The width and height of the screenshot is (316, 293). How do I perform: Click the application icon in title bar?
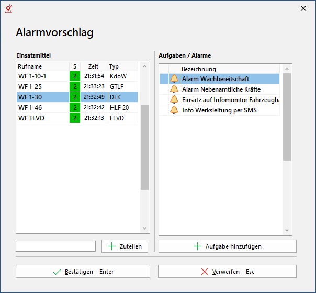pyautogui.click(x=8, y=8)
